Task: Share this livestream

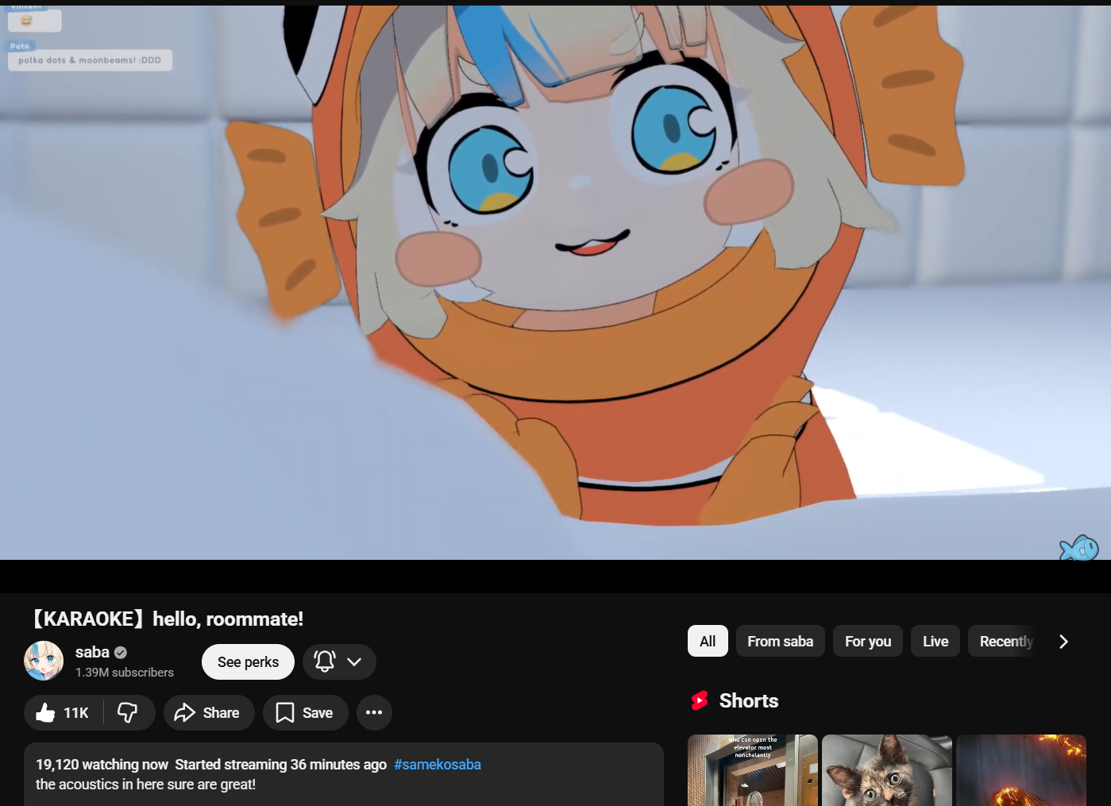Action: (x=209, y=713)
